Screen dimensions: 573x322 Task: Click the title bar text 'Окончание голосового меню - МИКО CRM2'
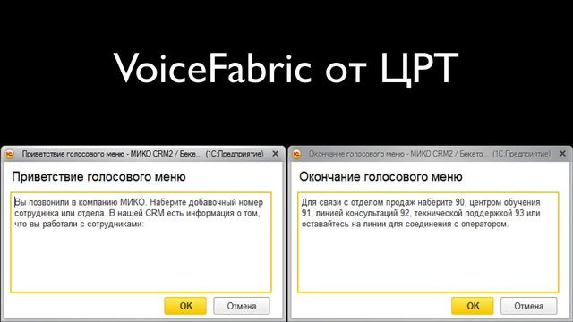coord(382,154)
